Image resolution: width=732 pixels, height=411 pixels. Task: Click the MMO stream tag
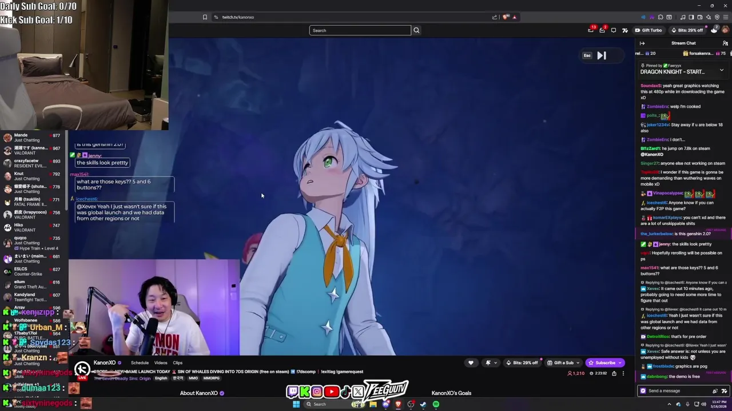point(193,378)
